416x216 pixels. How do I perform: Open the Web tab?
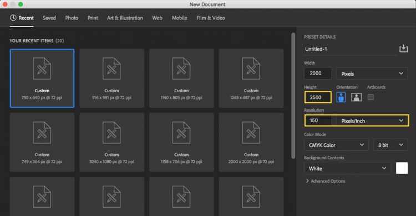pos(157,18)
